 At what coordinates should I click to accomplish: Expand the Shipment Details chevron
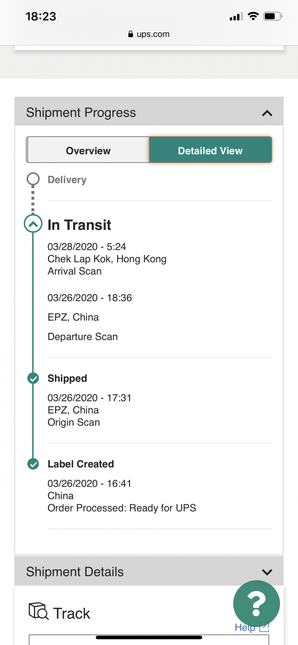pyautogui.click(x=267, y=572)
